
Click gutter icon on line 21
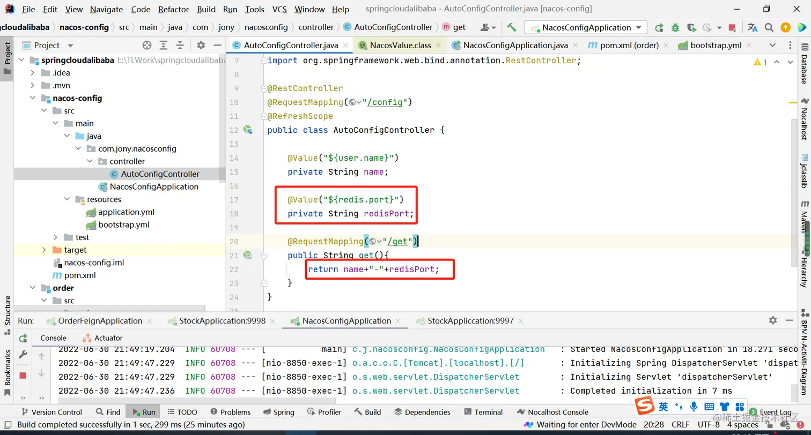pyautogui.click(x=248, y=255)
